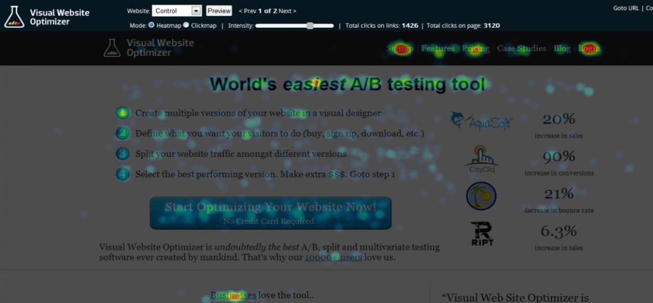Screen dimensions: 653x303
Task: Click the World's easiest A/B testing tool headline
Action: point(348,84)
